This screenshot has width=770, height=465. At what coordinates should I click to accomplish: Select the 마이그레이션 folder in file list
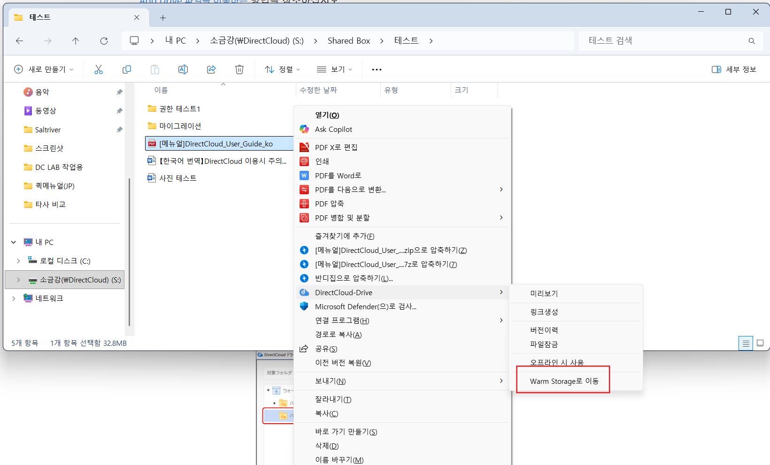(180, 126)
